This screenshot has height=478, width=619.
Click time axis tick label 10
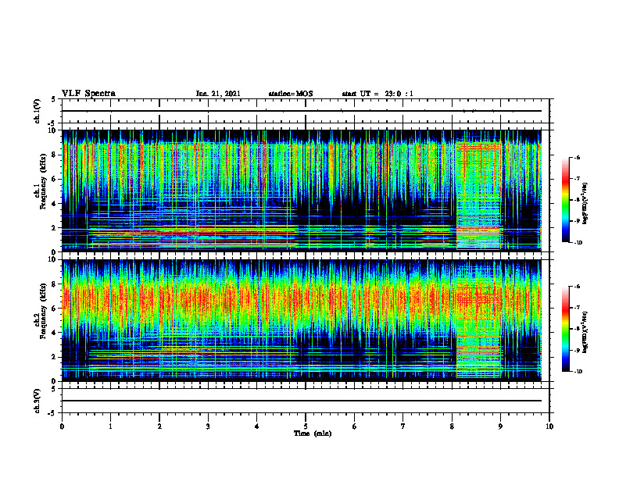coord(549,426)
